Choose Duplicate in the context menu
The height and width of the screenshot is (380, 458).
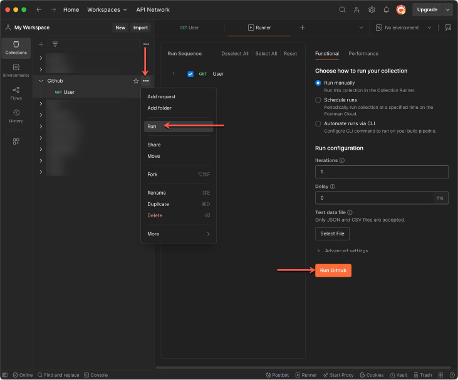click(x=179, y=204)
